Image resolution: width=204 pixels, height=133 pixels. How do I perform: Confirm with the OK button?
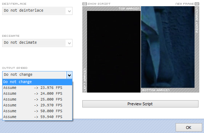tap(189, 128)
